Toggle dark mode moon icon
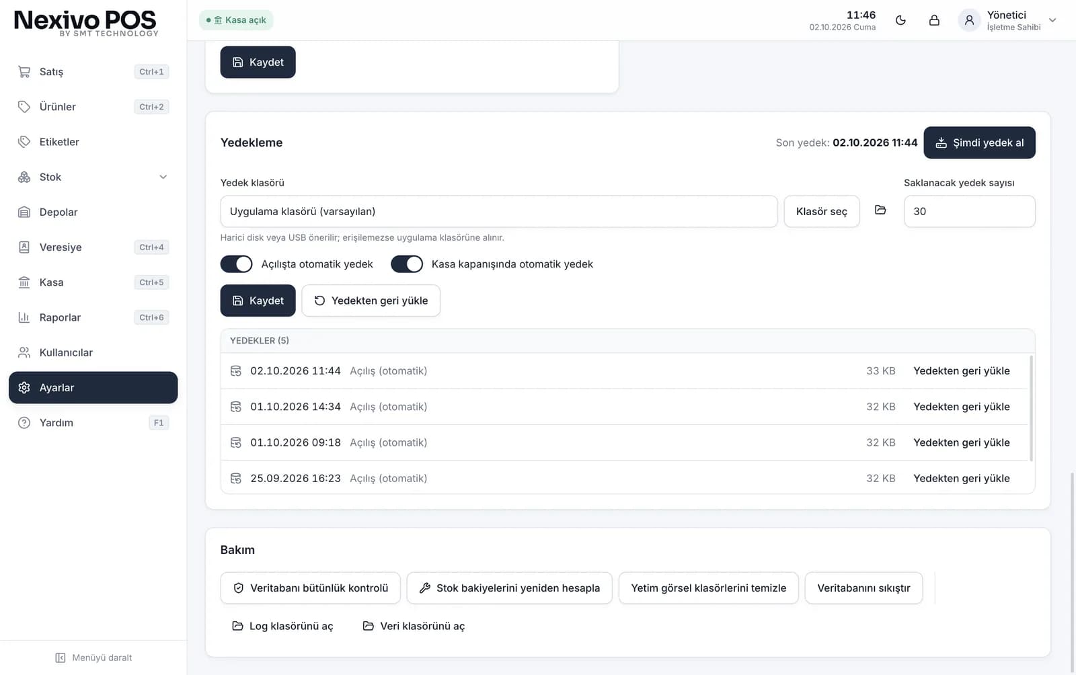 tap(900, 20)
